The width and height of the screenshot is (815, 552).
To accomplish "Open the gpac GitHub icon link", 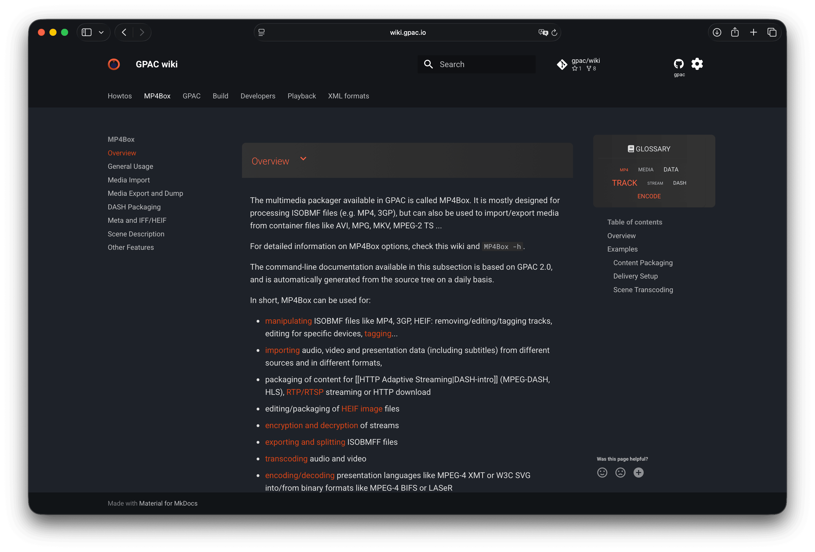I will click(678, 64).
